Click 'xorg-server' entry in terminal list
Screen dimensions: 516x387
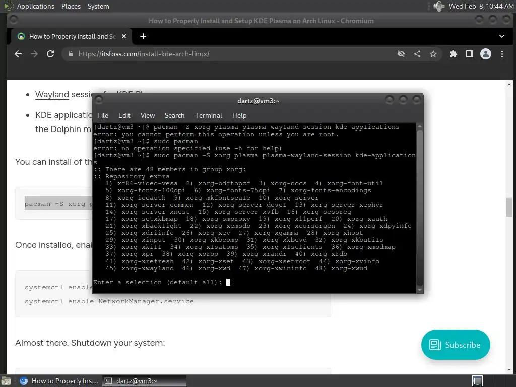(x=296, y=198)
